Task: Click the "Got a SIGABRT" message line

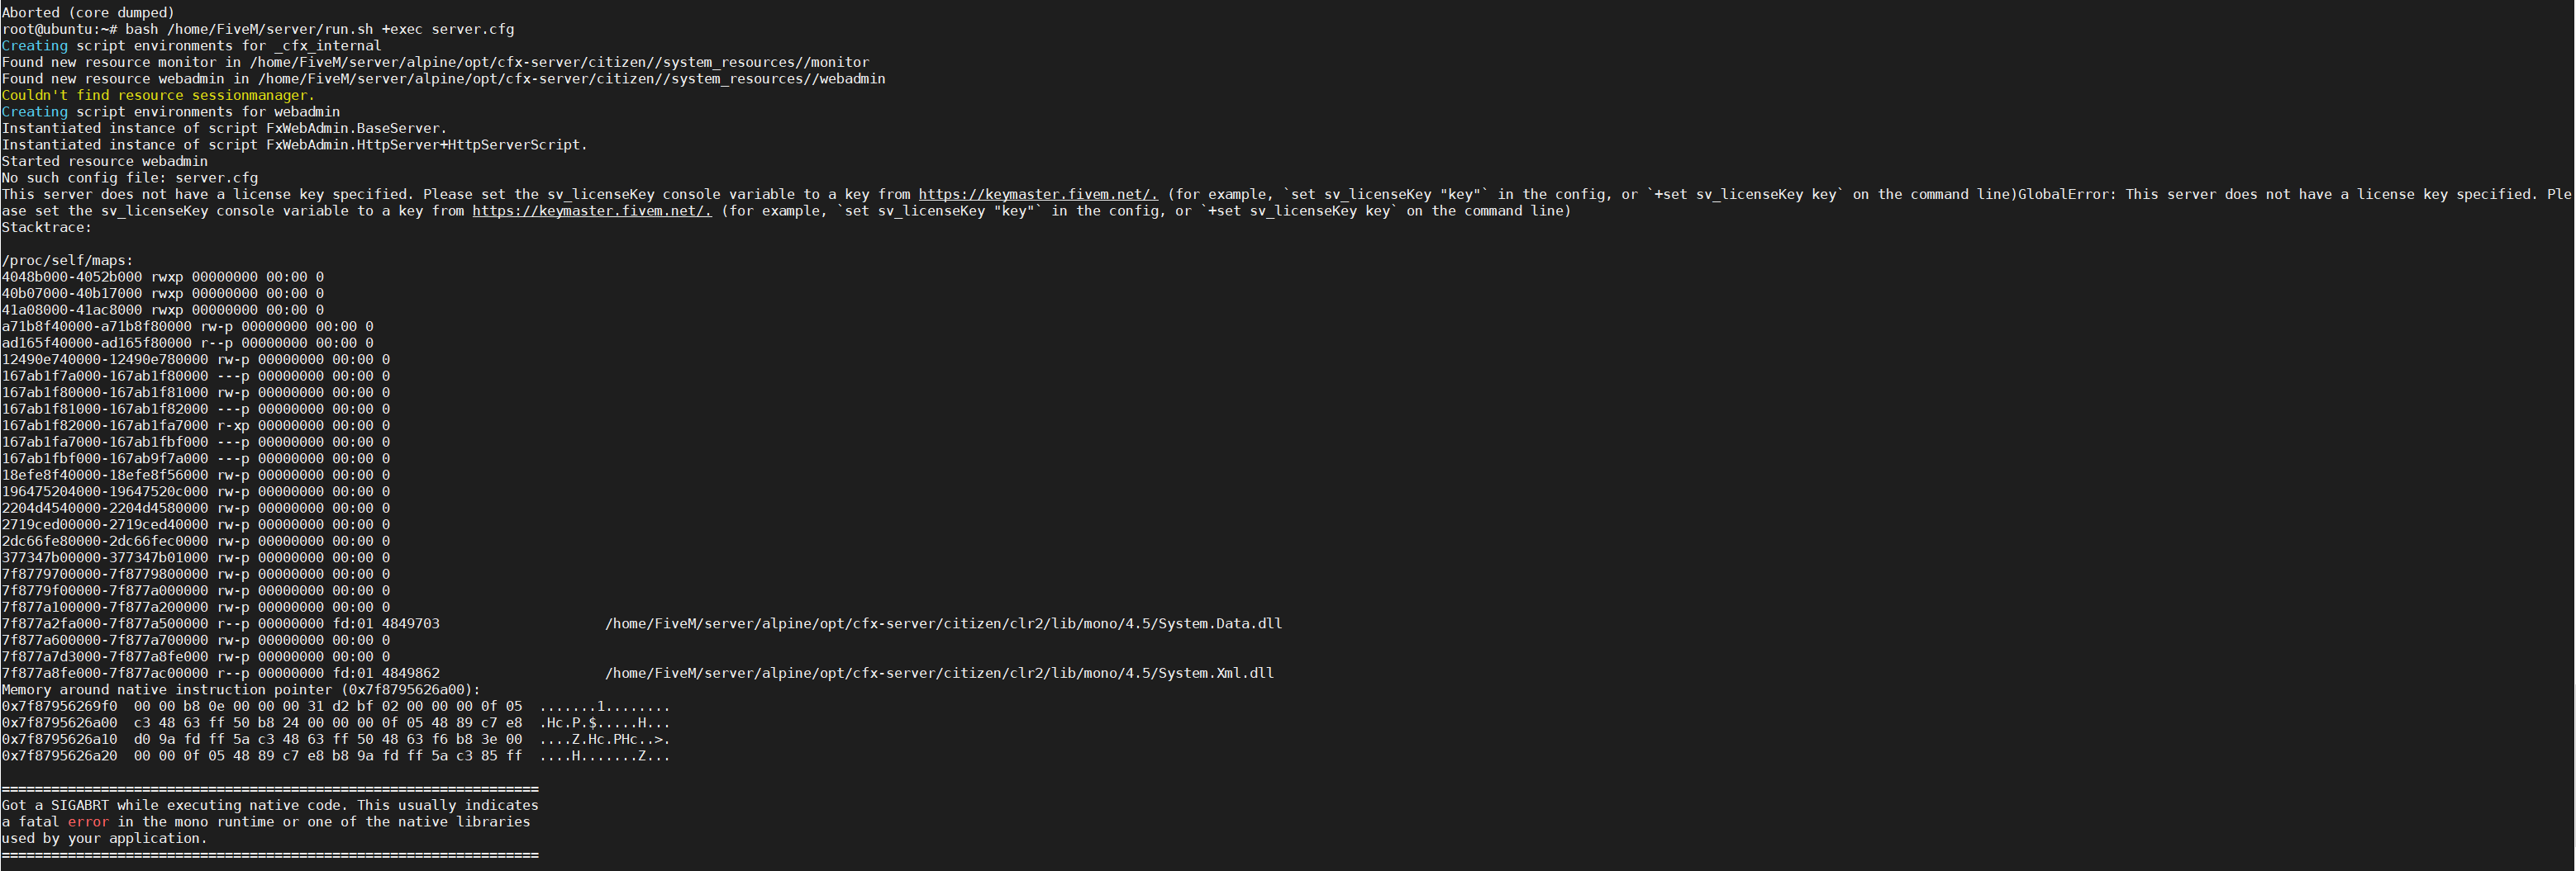Action: pyautogui.click(x=270, y=805)
